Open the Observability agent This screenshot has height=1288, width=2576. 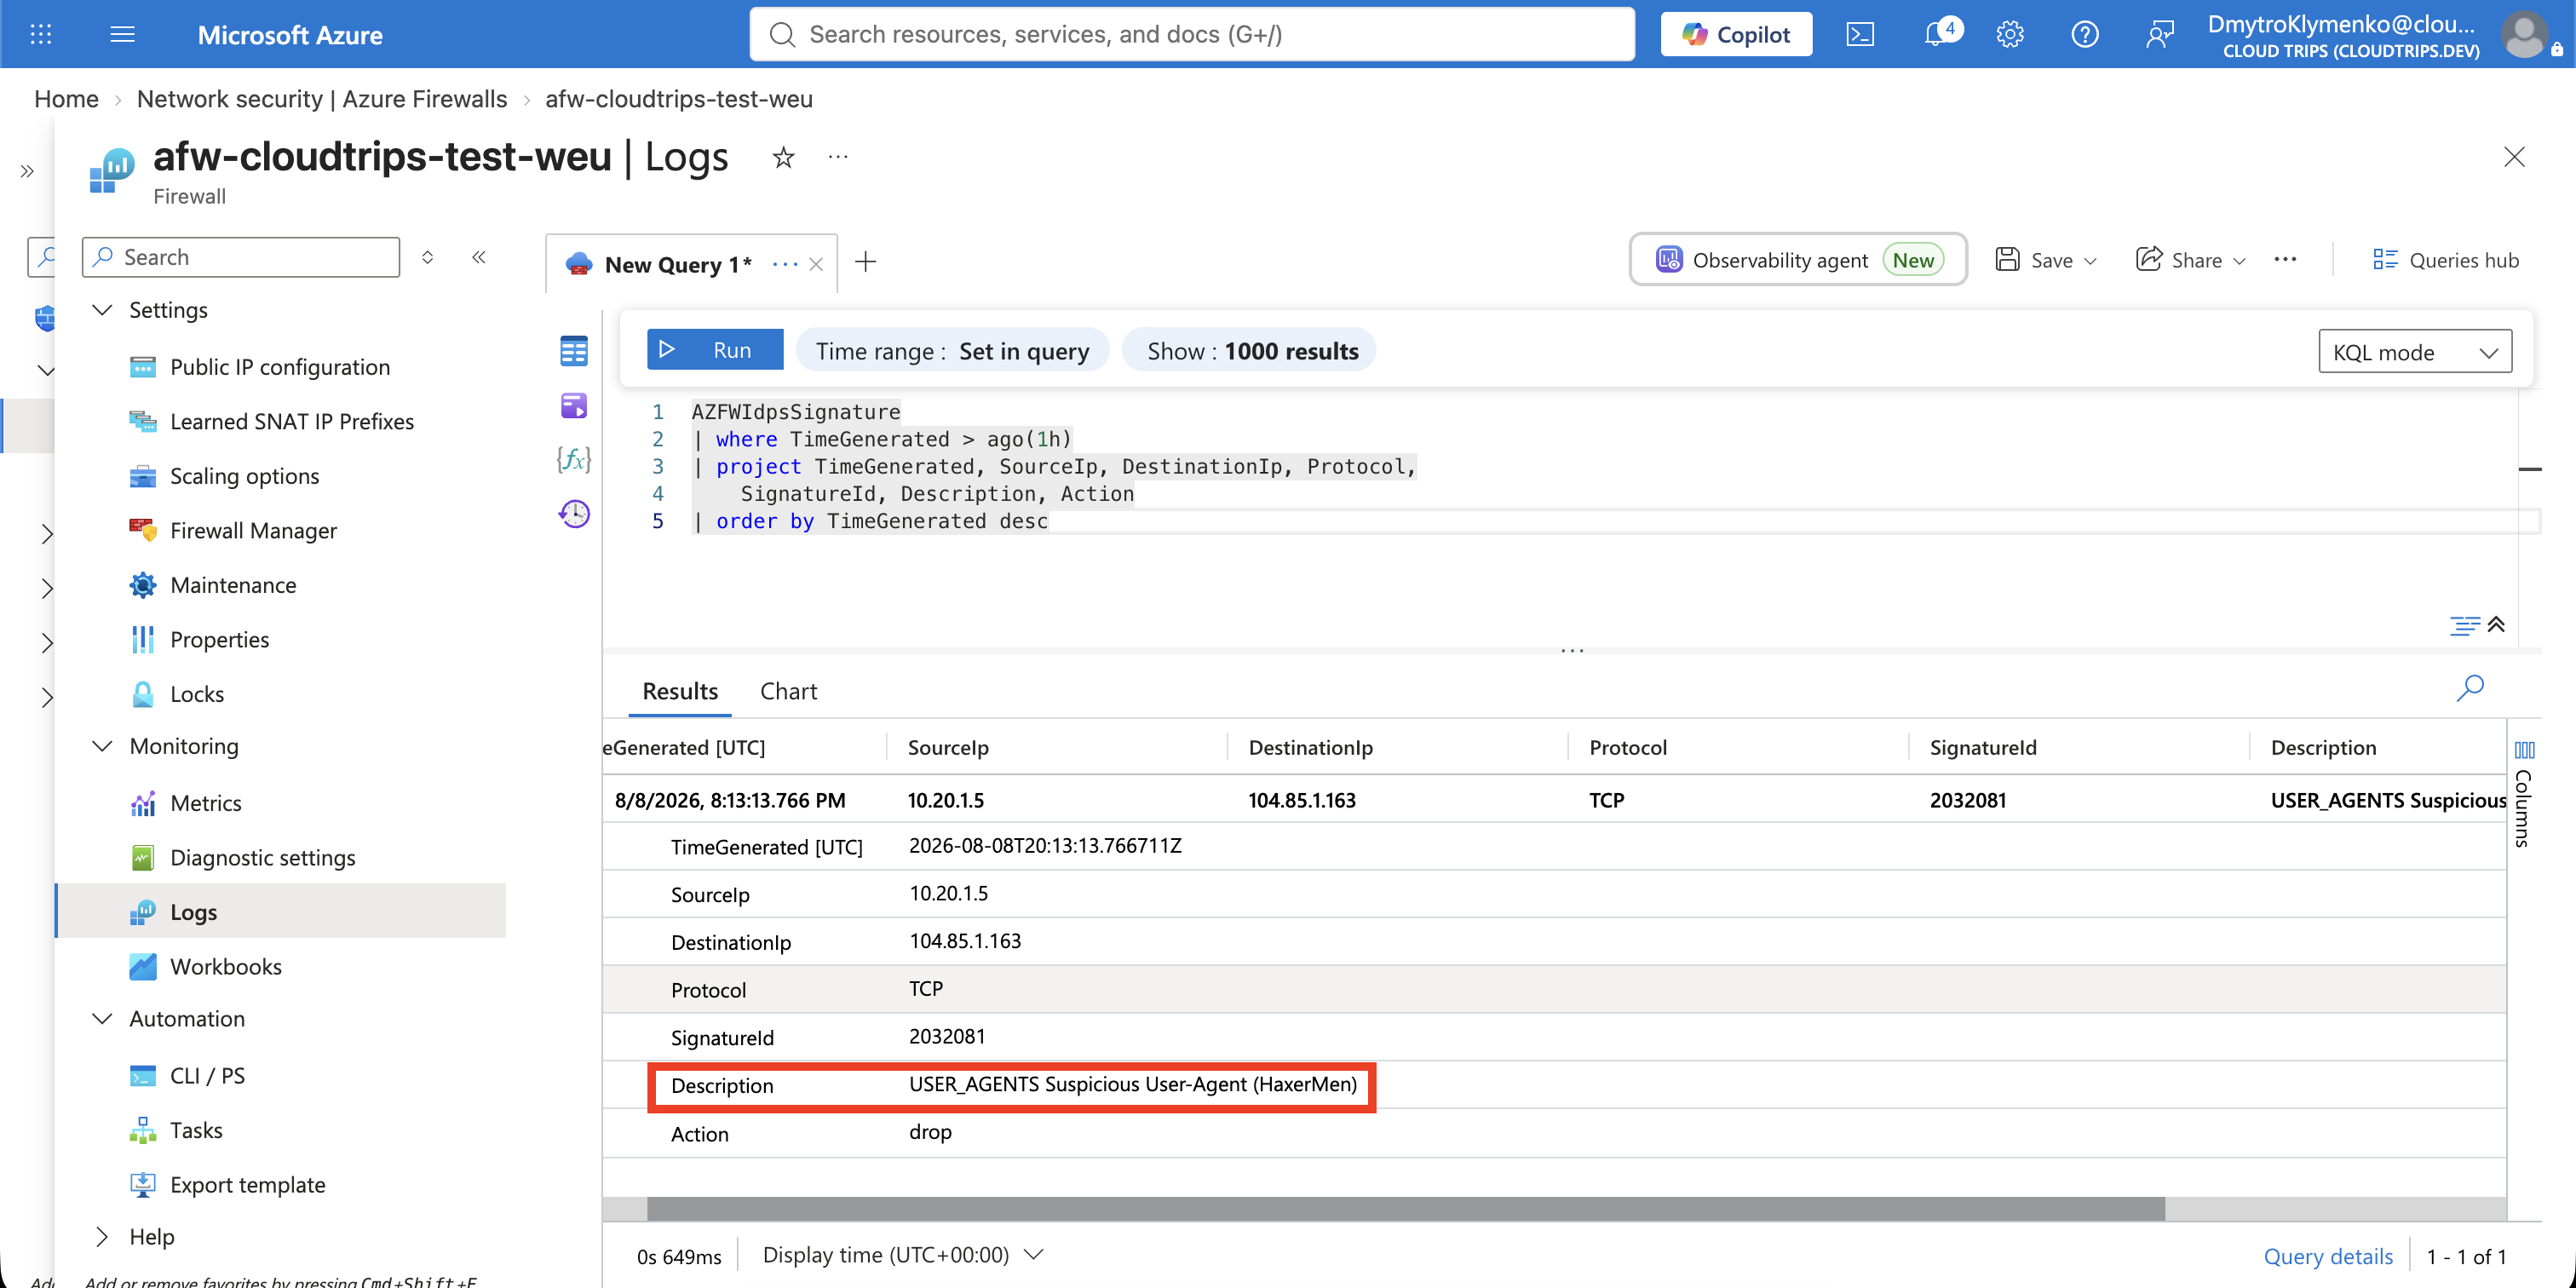point(1798,260)
